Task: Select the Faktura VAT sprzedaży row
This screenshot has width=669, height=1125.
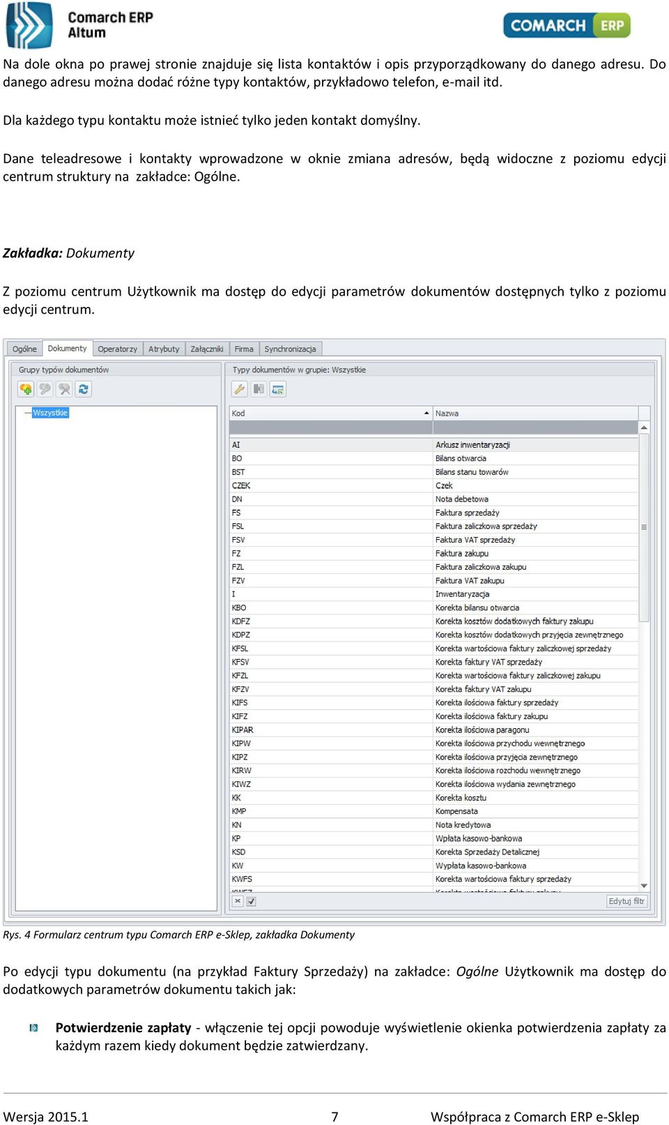Action: (433, 540)
